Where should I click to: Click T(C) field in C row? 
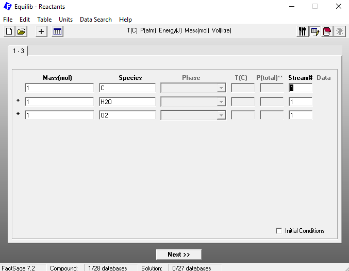click(243, 88)
